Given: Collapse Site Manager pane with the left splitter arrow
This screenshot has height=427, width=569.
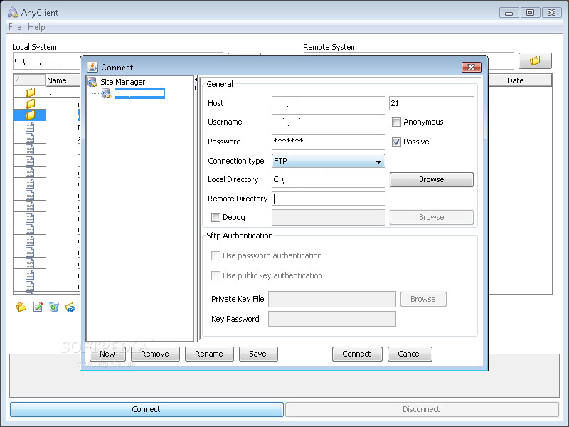Looking at the screenshot, I should (196, 79).
